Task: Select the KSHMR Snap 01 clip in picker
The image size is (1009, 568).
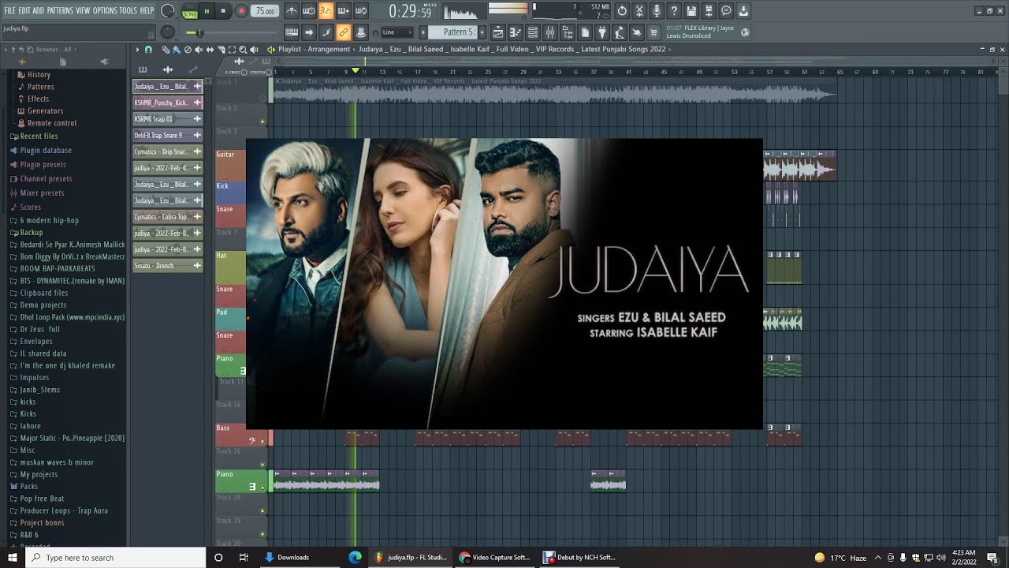Action: click(x=167, y=119)
